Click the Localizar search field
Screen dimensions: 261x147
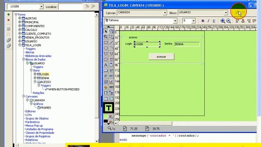(x=71, y=7)
